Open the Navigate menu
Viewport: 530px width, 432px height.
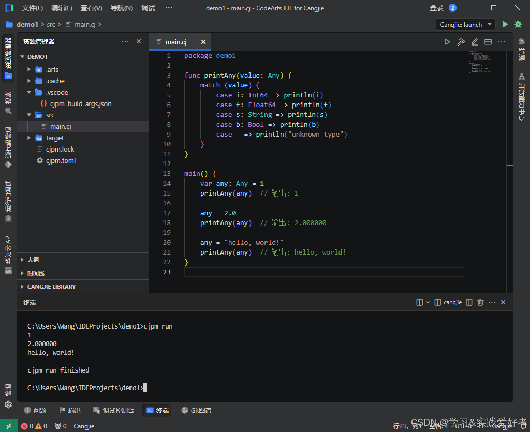coord(122,8)
